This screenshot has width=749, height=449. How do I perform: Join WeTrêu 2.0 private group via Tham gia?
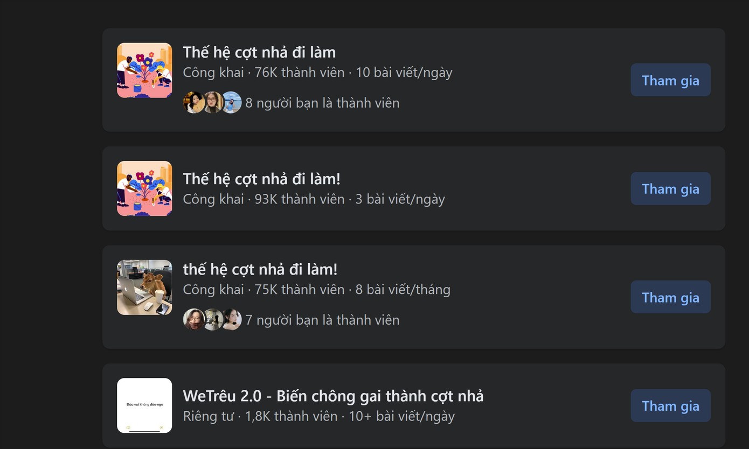(670, 406)
